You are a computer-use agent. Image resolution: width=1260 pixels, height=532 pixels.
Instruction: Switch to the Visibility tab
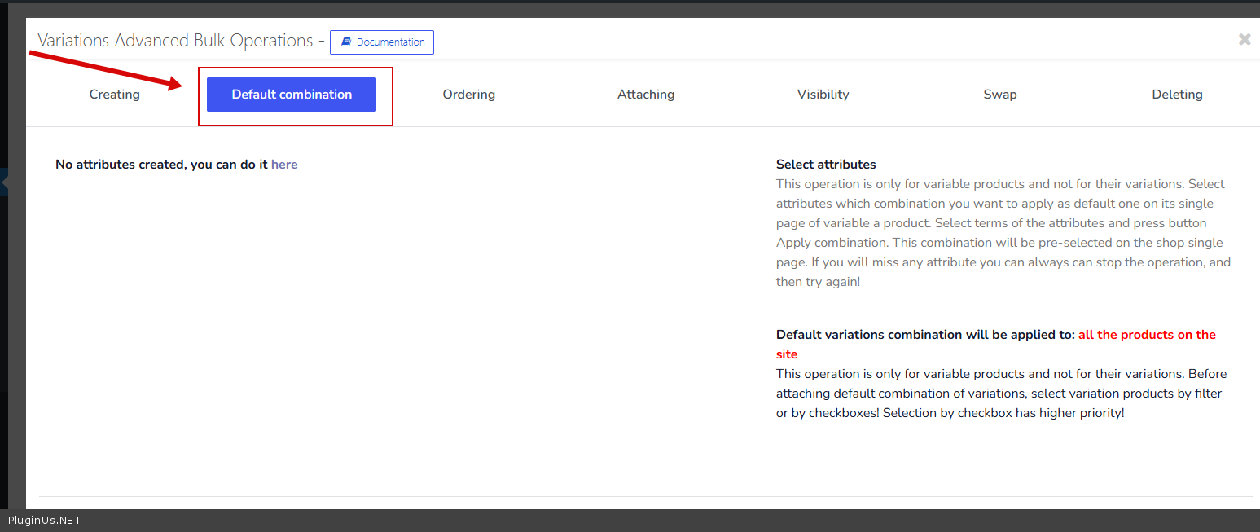click(x=823, y=95)
